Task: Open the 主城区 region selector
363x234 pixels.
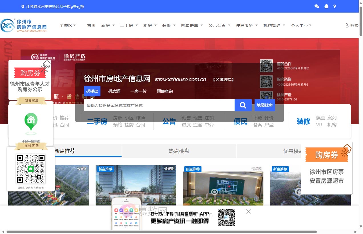Action: tap(68, 25)
